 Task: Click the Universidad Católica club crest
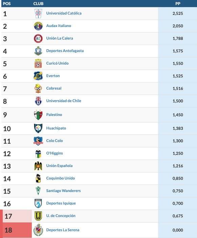38,14
